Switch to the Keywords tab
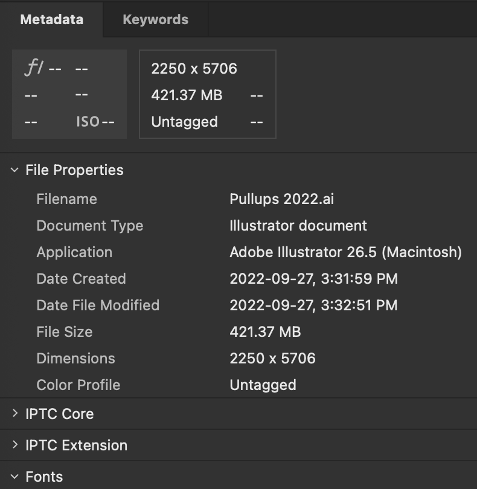This screenshot has width=477, height=489. tap(155, 19)
